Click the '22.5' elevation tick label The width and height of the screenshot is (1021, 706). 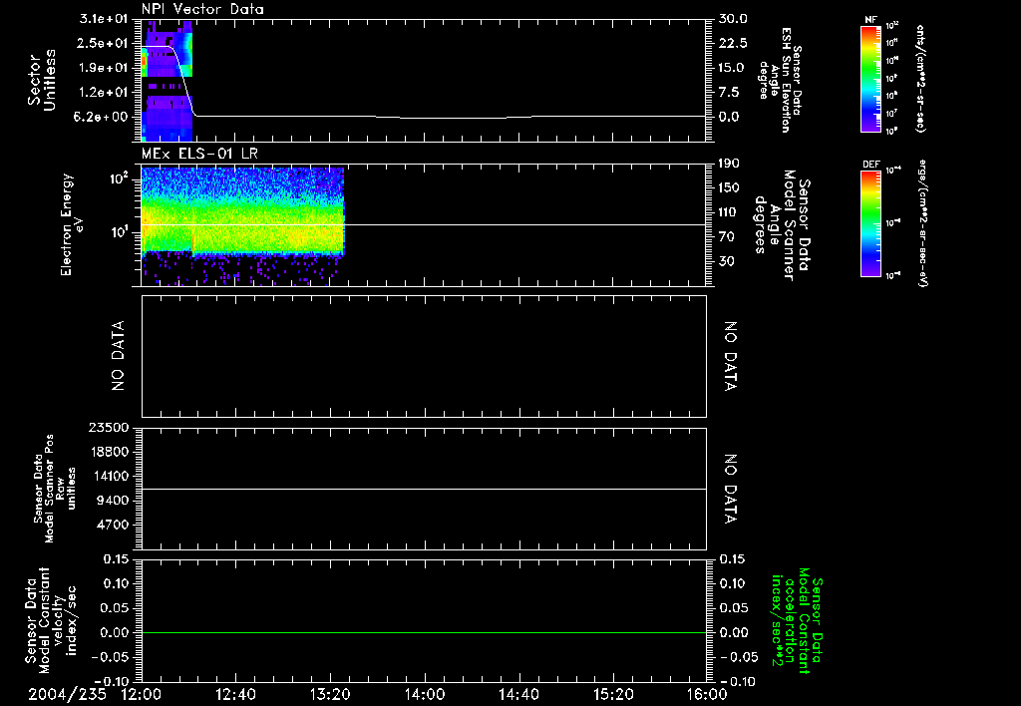pyautogui.click(x=733, y=43)
